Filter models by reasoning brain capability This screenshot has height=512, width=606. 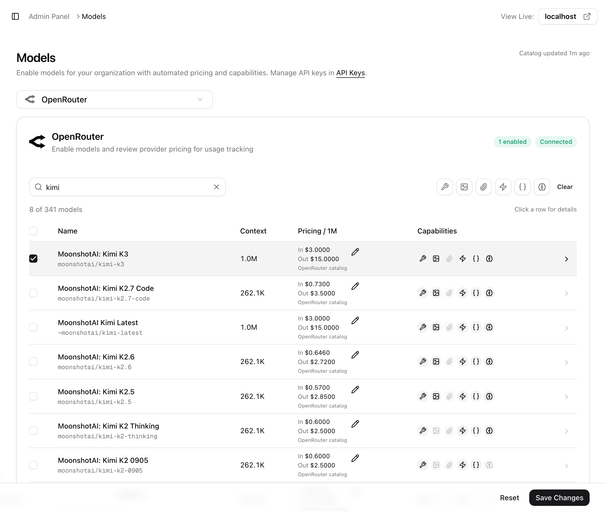542,187
